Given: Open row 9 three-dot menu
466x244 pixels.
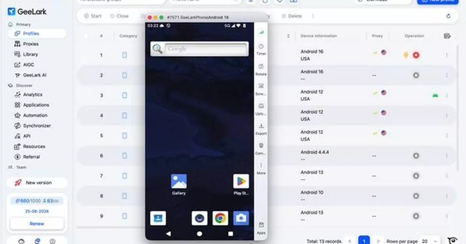Looking at the screenshot, I should tap(447, 216).
